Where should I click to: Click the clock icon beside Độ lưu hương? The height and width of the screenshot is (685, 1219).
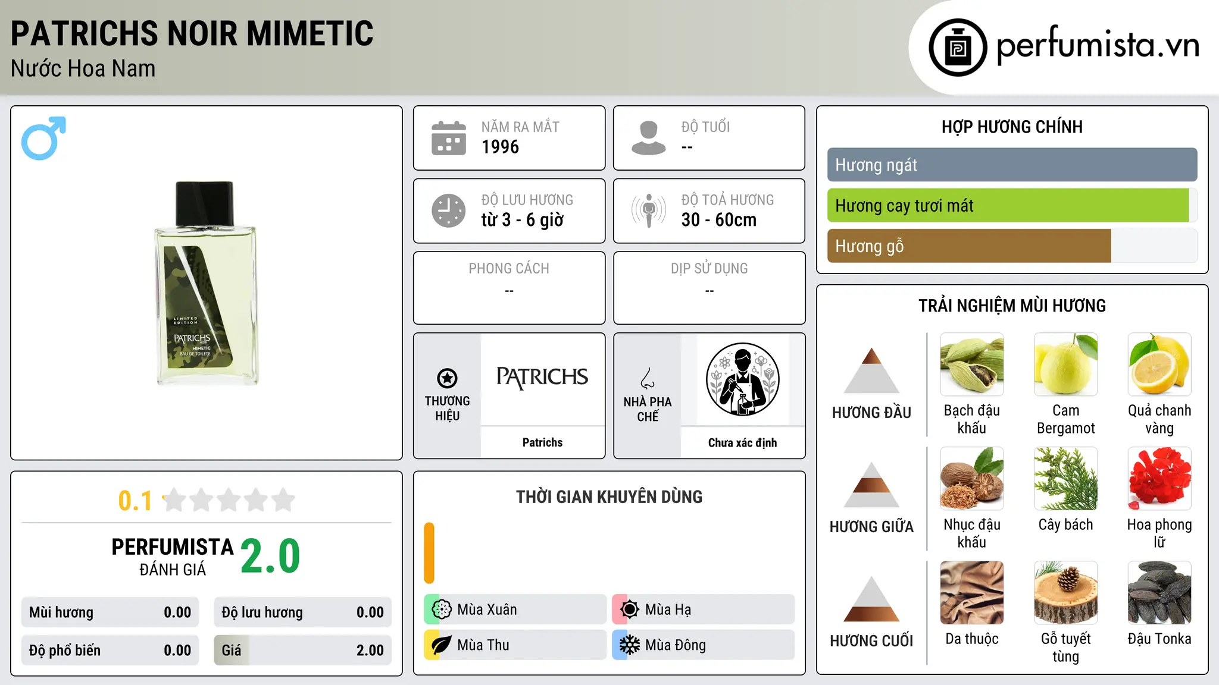pyautogui.click(x=449, y=210)
